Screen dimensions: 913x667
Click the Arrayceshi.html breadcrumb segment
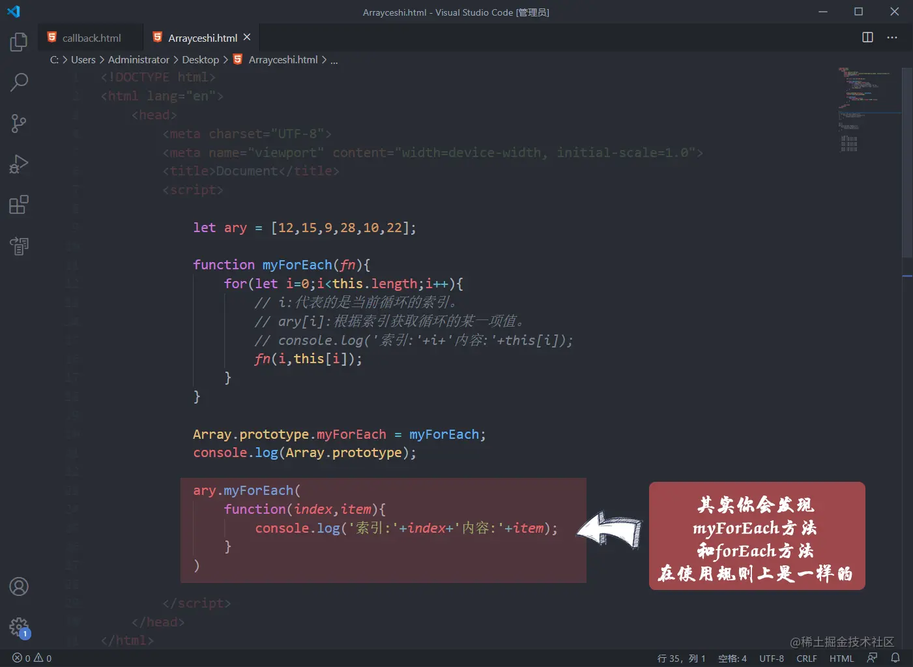pyautogui.click(x=276, y=59)
